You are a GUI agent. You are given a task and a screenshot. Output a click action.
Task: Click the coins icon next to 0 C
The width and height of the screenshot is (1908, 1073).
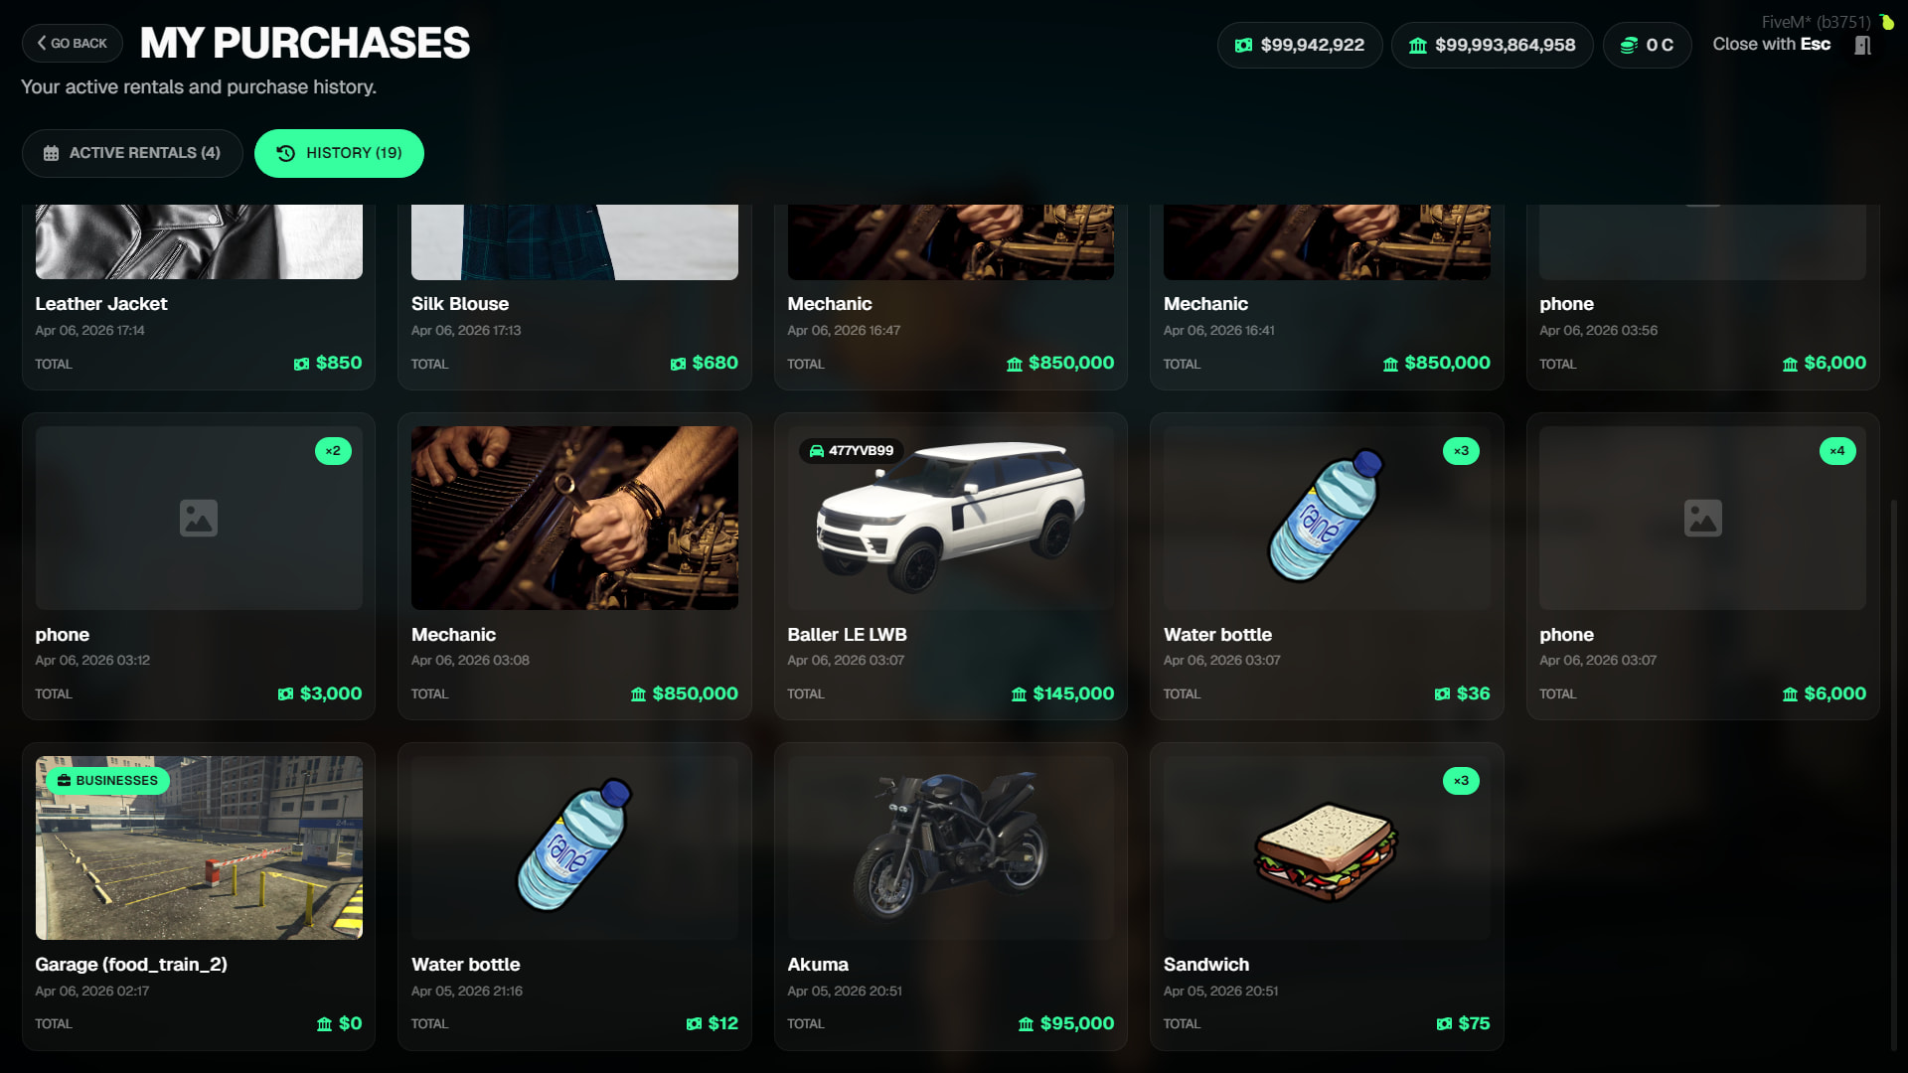coord(1629,45)
